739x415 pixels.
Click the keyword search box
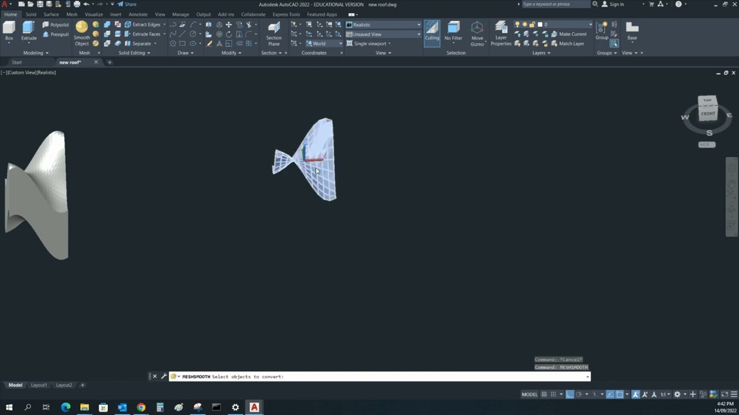[555, 4]
